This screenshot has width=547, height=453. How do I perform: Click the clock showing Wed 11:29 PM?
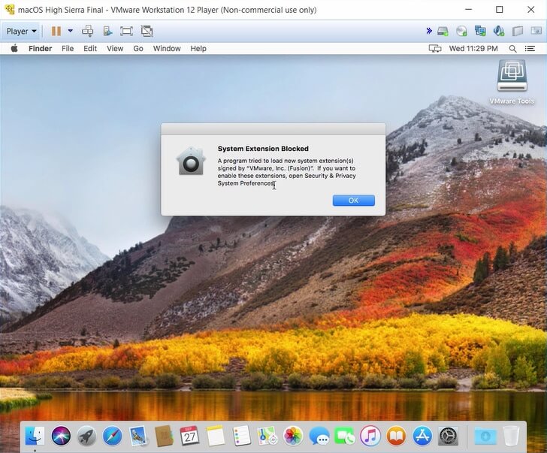(x=473, y=49)
